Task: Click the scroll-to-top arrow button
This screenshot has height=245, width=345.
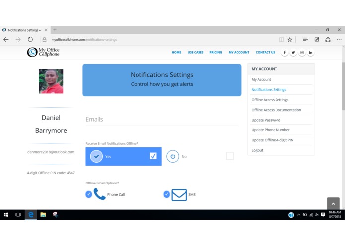Action: (333, 204)
